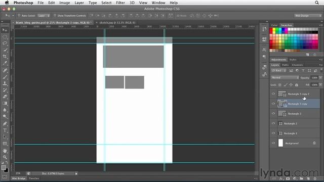Switch to sketch.jpg document tab
The height and width of the screenshot is (182, 324).
[x=117, y=22]
